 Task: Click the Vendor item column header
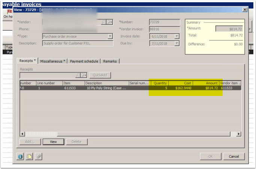tap(230, 83)
